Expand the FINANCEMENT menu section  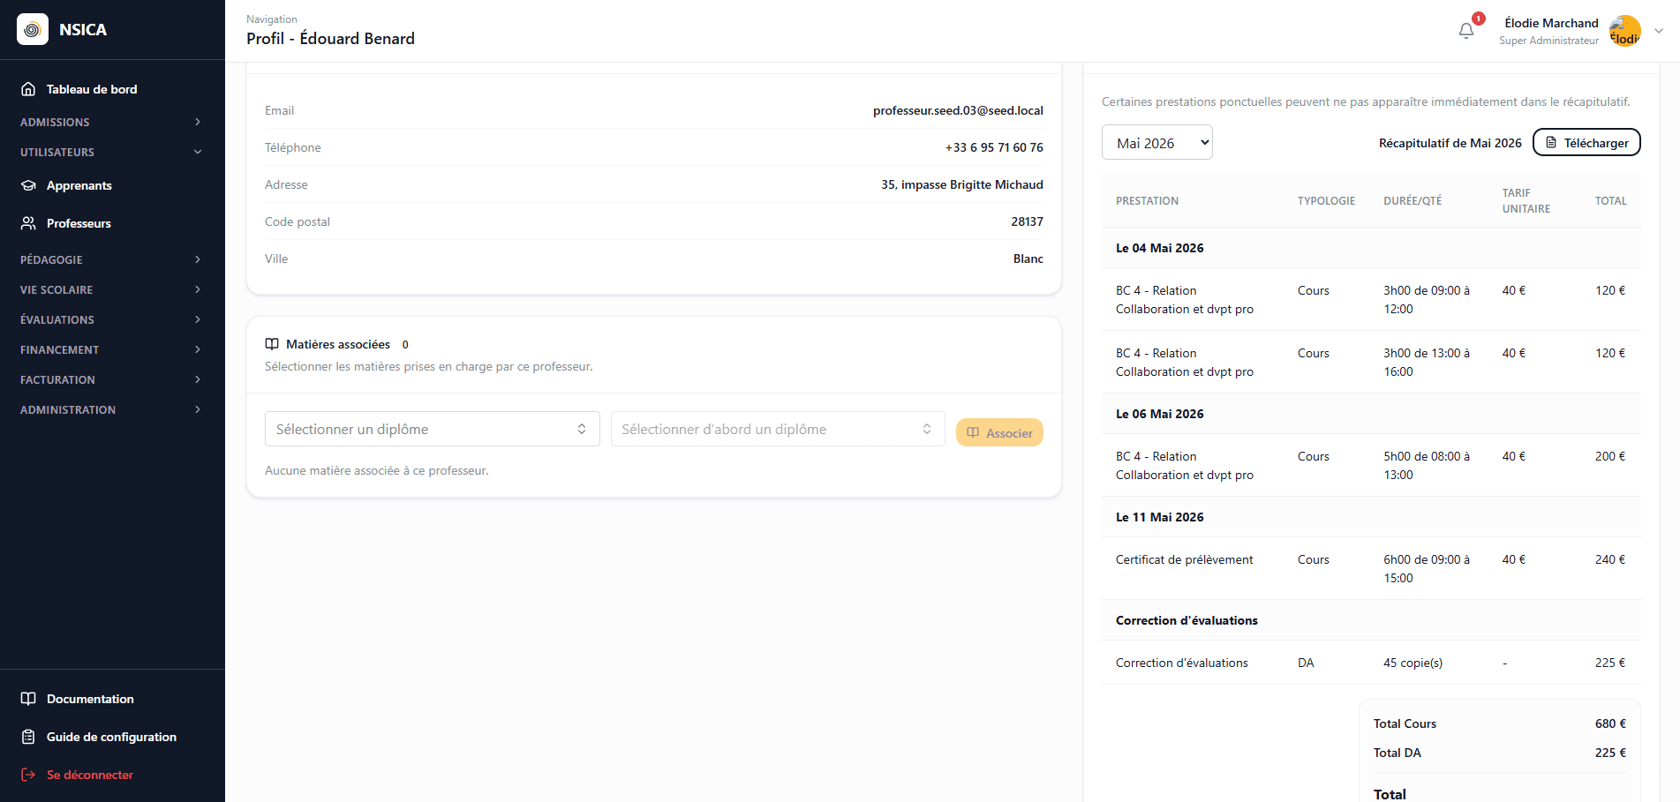pos(112,349)
